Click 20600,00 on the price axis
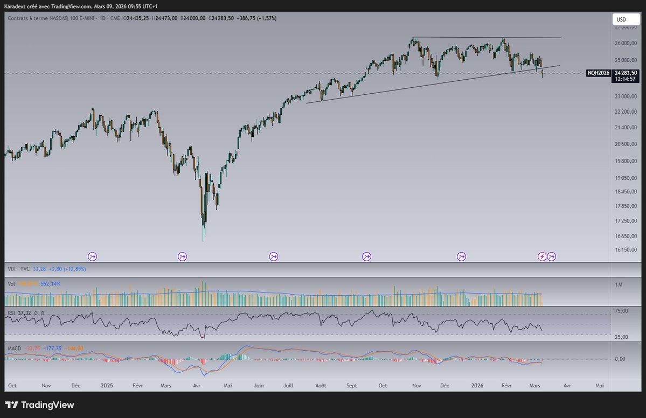The width and height of the screenshot is (646, 418). tap(626, 144)
